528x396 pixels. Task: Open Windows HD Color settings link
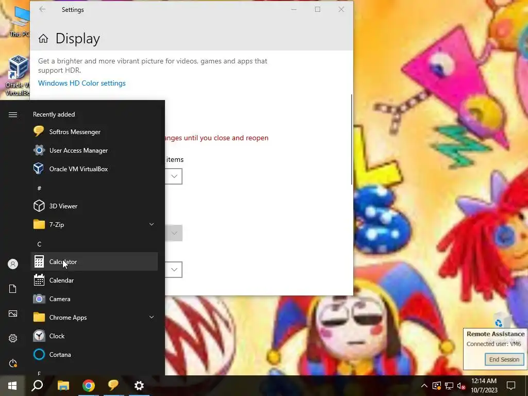click(82, 83)
